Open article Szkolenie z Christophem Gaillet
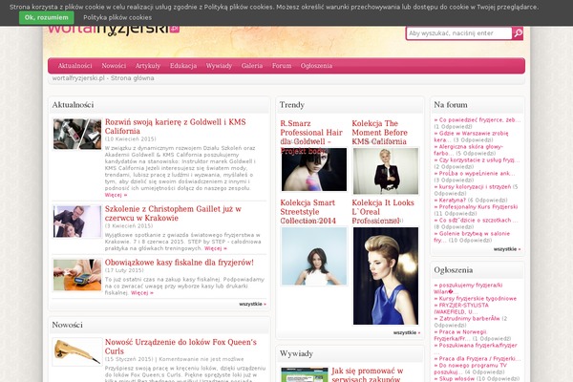Screen dimensions: 573x382 point(173,214)
